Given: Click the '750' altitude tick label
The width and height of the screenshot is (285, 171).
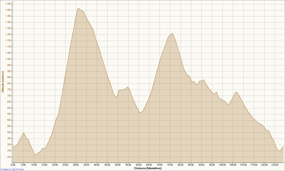Looking at the screenshot, I should pos(9,90).
